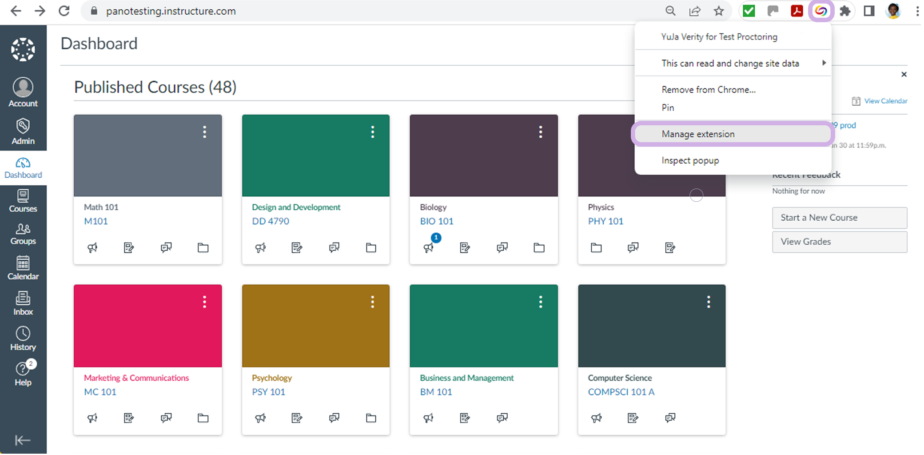Open Computer Science assignments icon

point(633,418)
